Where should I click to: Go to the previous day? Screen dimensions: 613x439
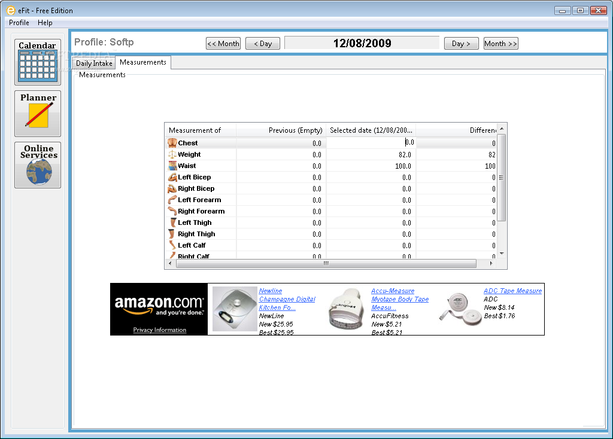263,43
